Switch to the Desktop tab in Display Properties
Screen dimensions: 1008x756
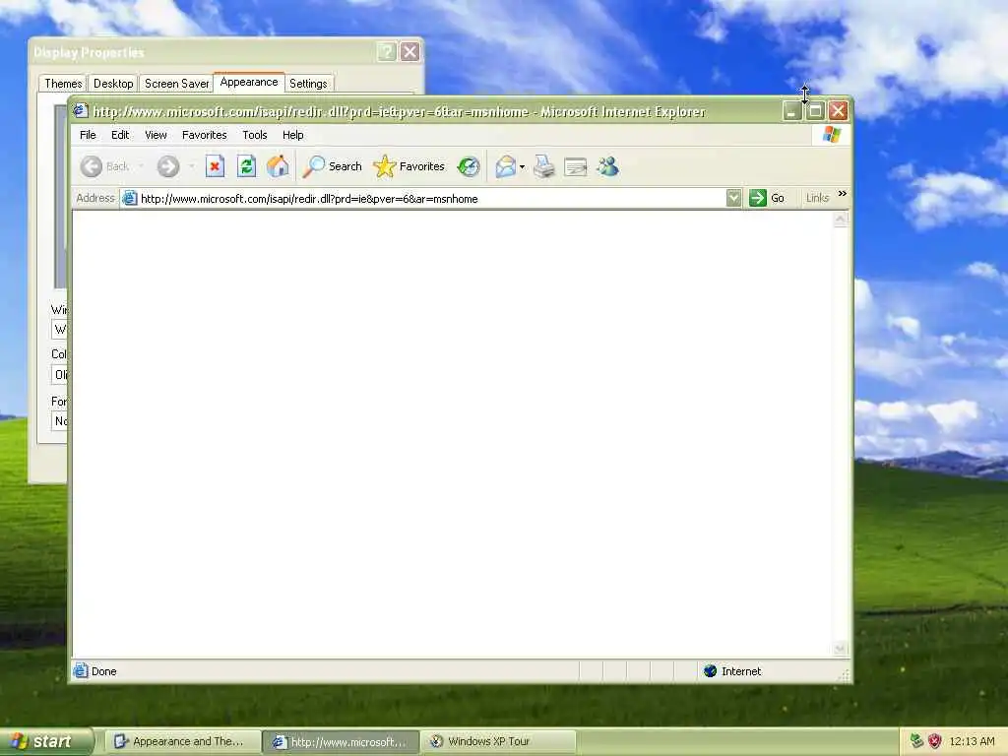pos(113,84)
